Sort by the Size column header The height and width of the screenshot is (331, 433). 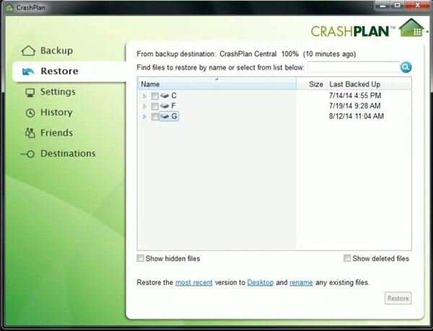(311, 84)
